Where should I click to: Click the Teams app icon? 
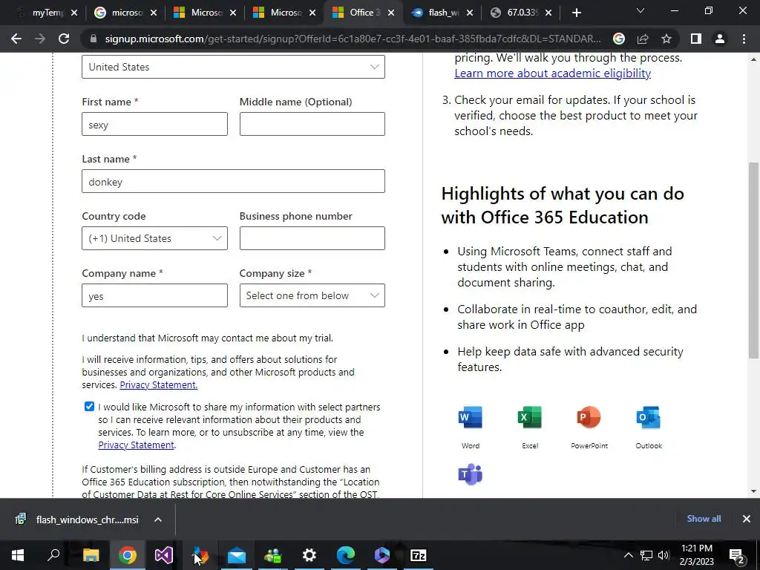pos(470,474)
